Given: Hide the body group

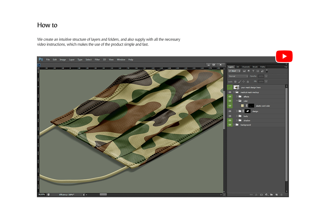Looking at the screenshot, I should pos(230,116).
